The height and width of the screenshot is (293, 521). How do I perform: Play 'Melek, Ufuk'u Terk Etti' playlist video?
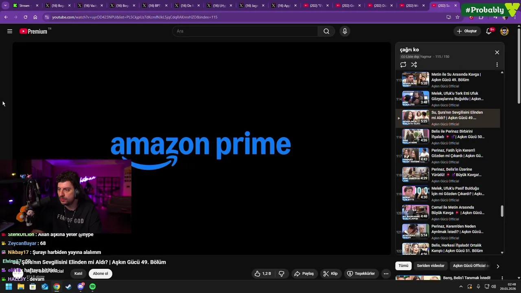click(x=448, y=99)
